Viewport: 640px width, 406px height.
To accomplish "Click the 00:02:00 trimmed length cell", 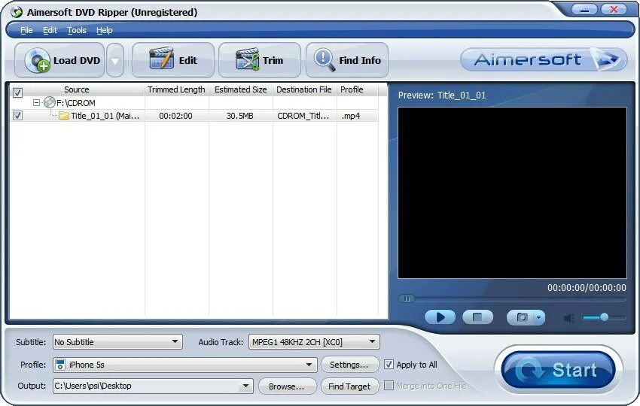I will pyautogui.click(x=175, y=116).
